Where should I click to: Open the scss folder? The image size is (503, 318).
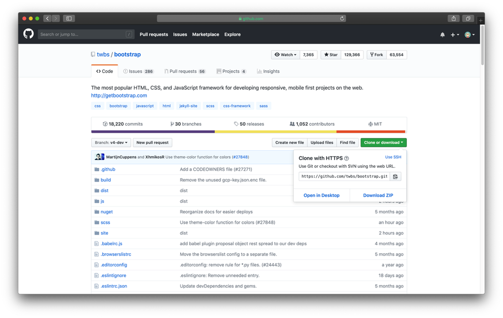105,222
